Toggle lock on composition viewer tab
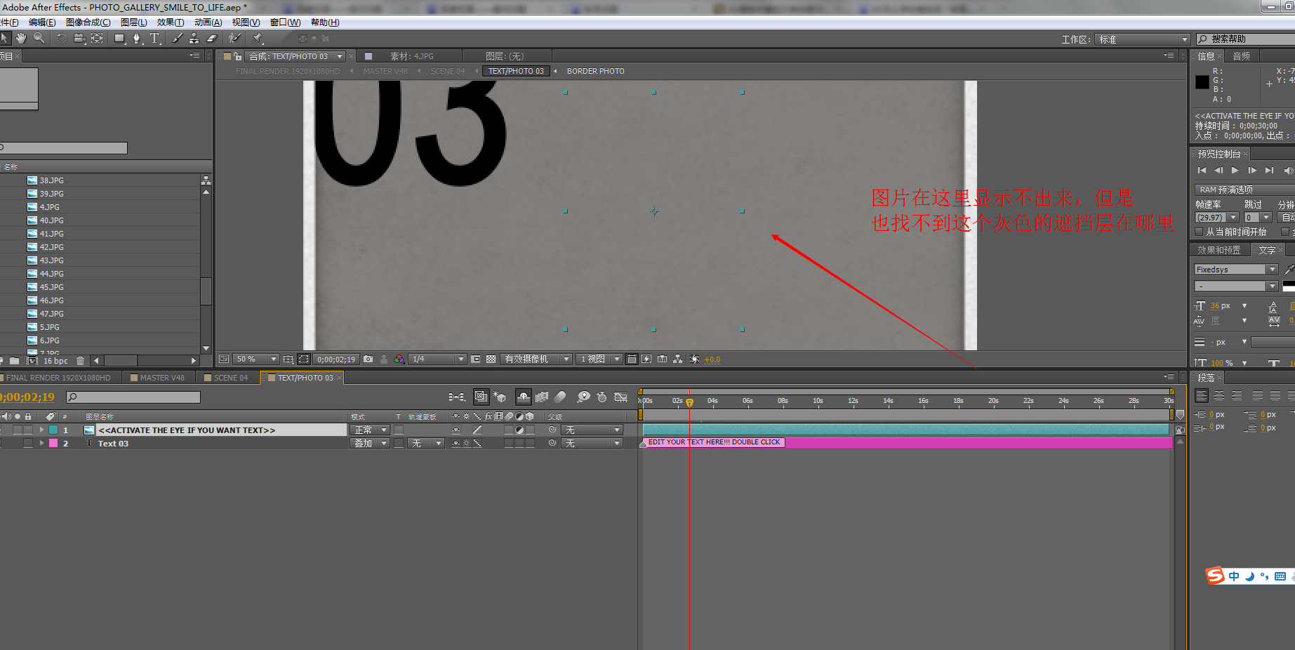The height and width of the screenshot is (650, 1295). point(237,56)
